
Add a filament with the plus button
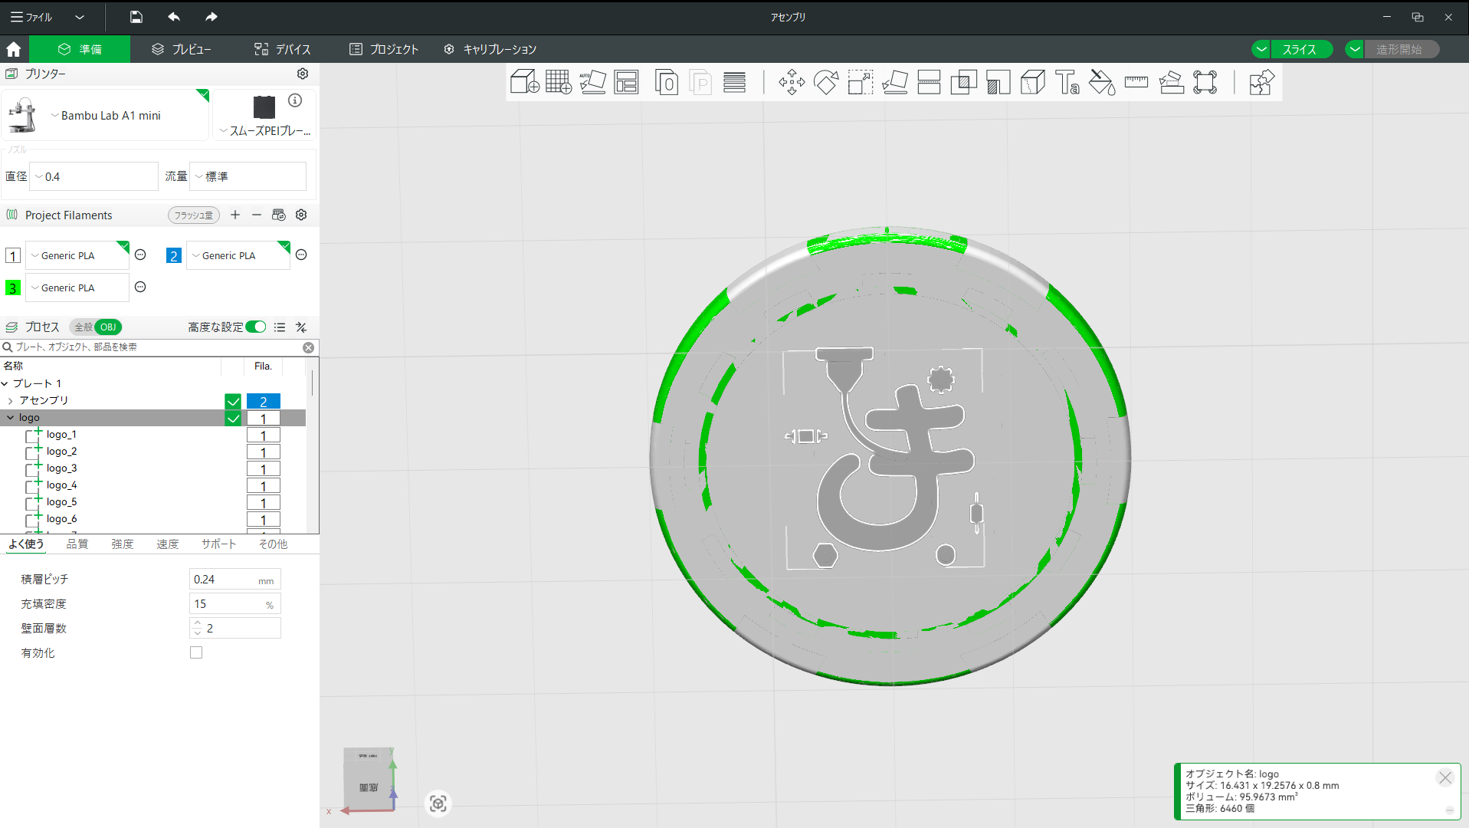pos(235,215)
